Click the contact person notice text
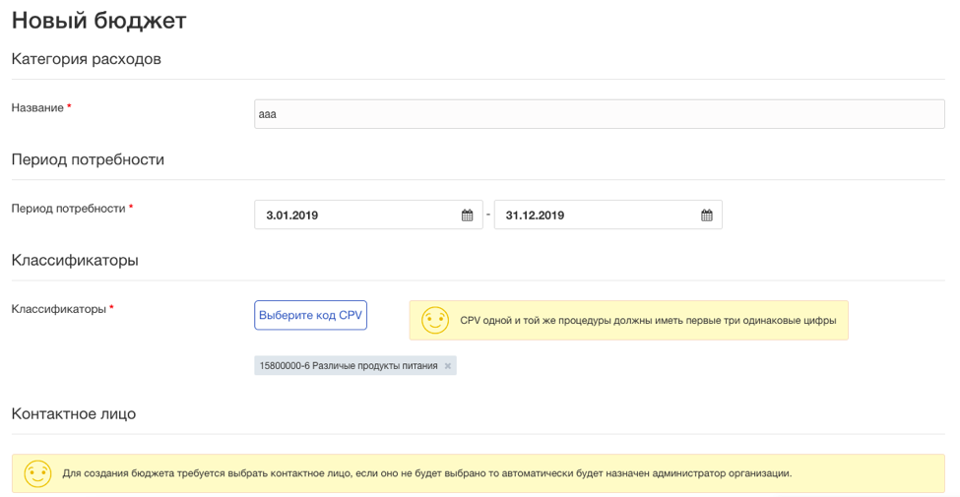960x497 pixels. coord(426,473)
